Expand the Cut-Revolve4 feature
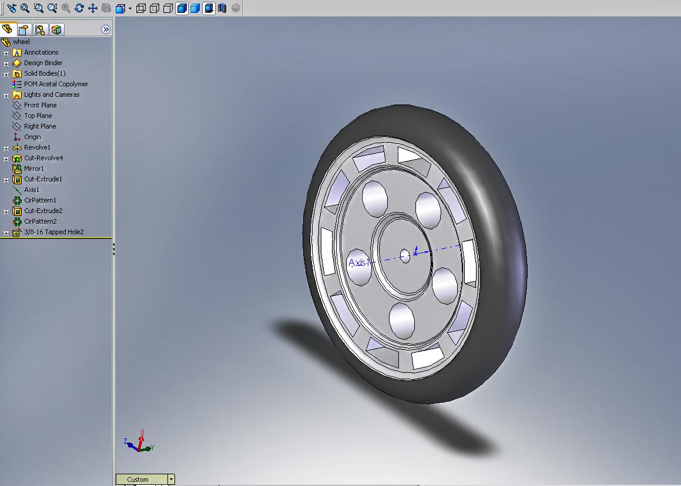The image size is (681, 486). (6, 159)
